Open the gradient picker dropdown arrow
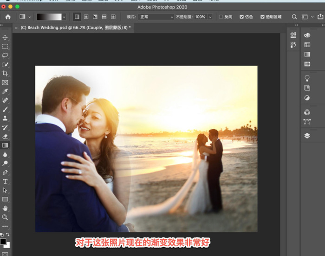 64,17
